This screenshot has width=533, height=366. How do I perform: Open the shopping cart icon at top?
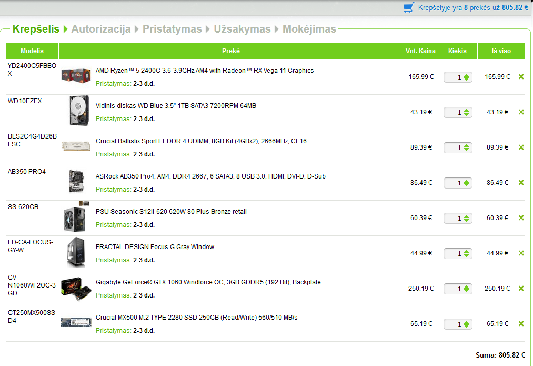(x=409, y=7)
